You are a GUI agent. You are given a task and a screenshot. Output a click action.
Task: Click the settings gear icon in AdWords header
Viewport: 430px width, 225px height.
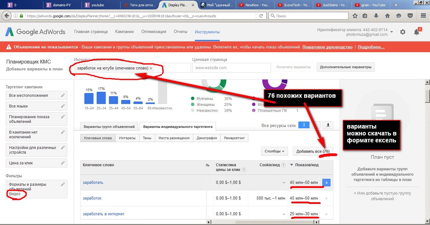click(403, 32)
